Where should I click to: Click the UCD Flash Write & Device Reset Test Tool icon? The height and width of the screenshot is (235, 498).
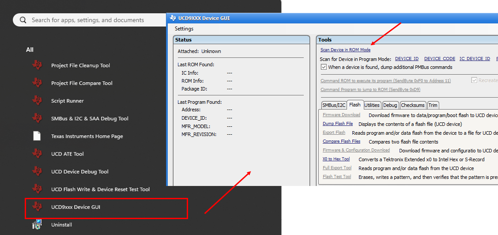click(37, 189)
